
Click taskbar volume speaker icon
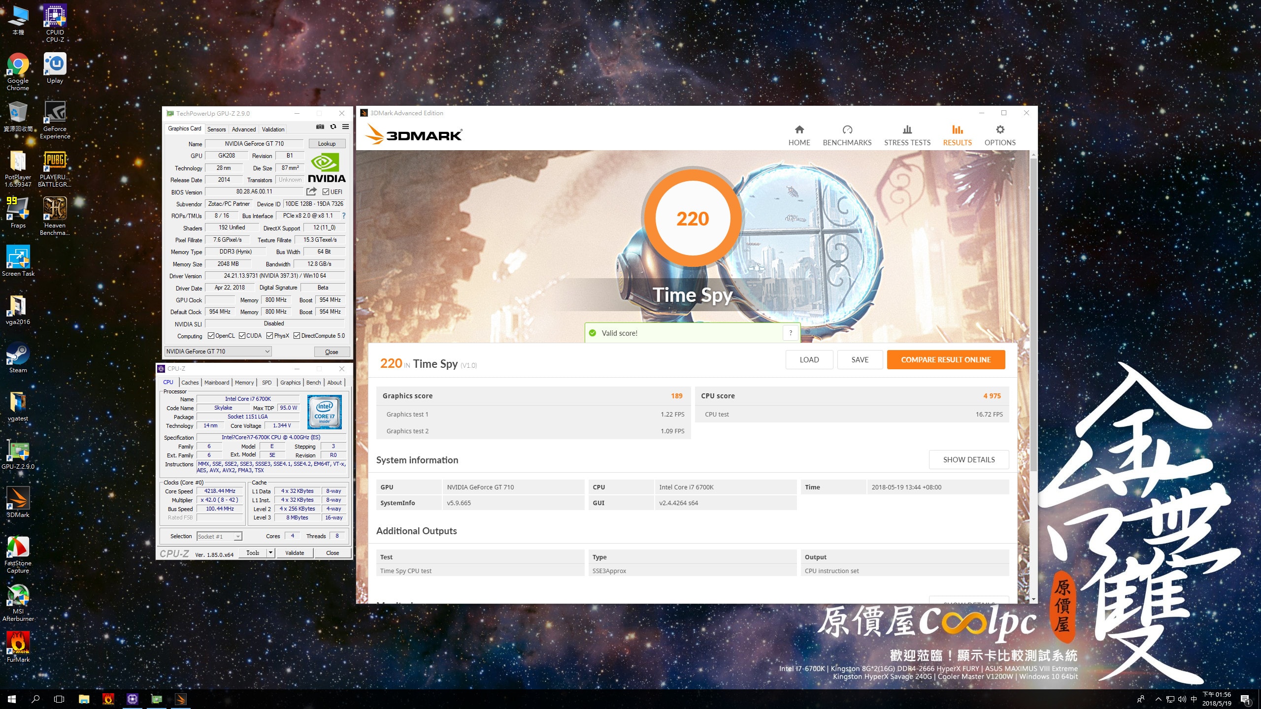1182,699
